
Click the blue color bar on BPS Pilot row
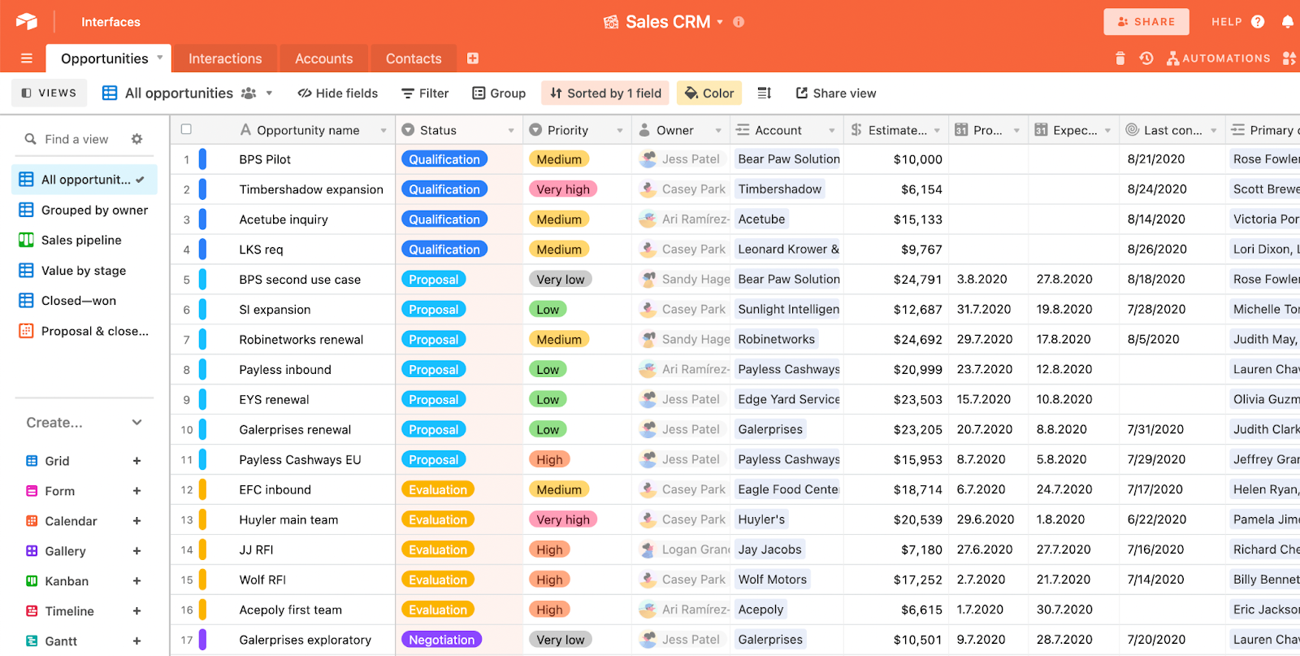point(203,159)
